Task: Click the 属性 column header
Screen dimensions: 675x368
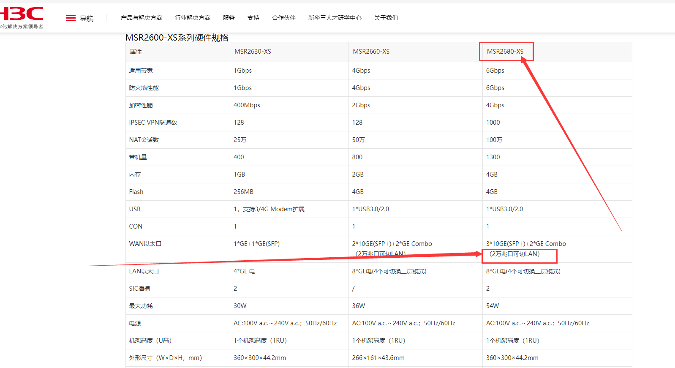Action: (x=136, y=52)
